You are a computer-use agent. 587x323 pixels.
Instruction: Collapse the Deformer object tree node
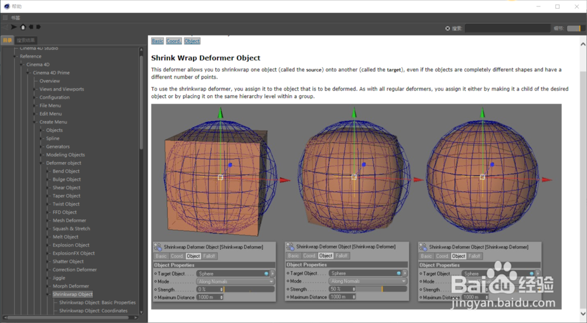(41, 163)
